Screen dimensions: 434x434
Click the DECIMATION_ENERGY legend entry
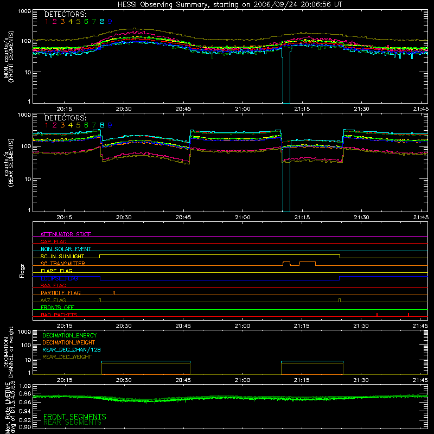click(x=69, y=335)
